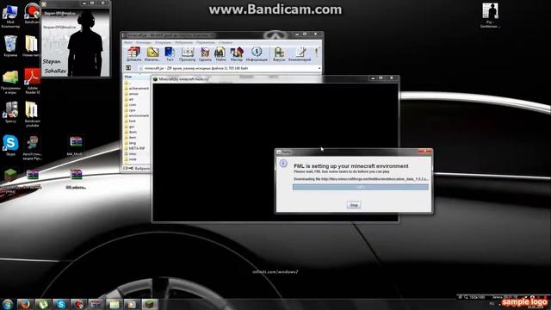Screen dimensions: 551x310
Task: Select the art folder in WinRAR
Action: click(130, 99)
